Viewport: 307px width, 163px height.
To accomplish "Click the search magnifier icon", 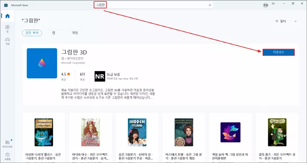I will (210, 5).
